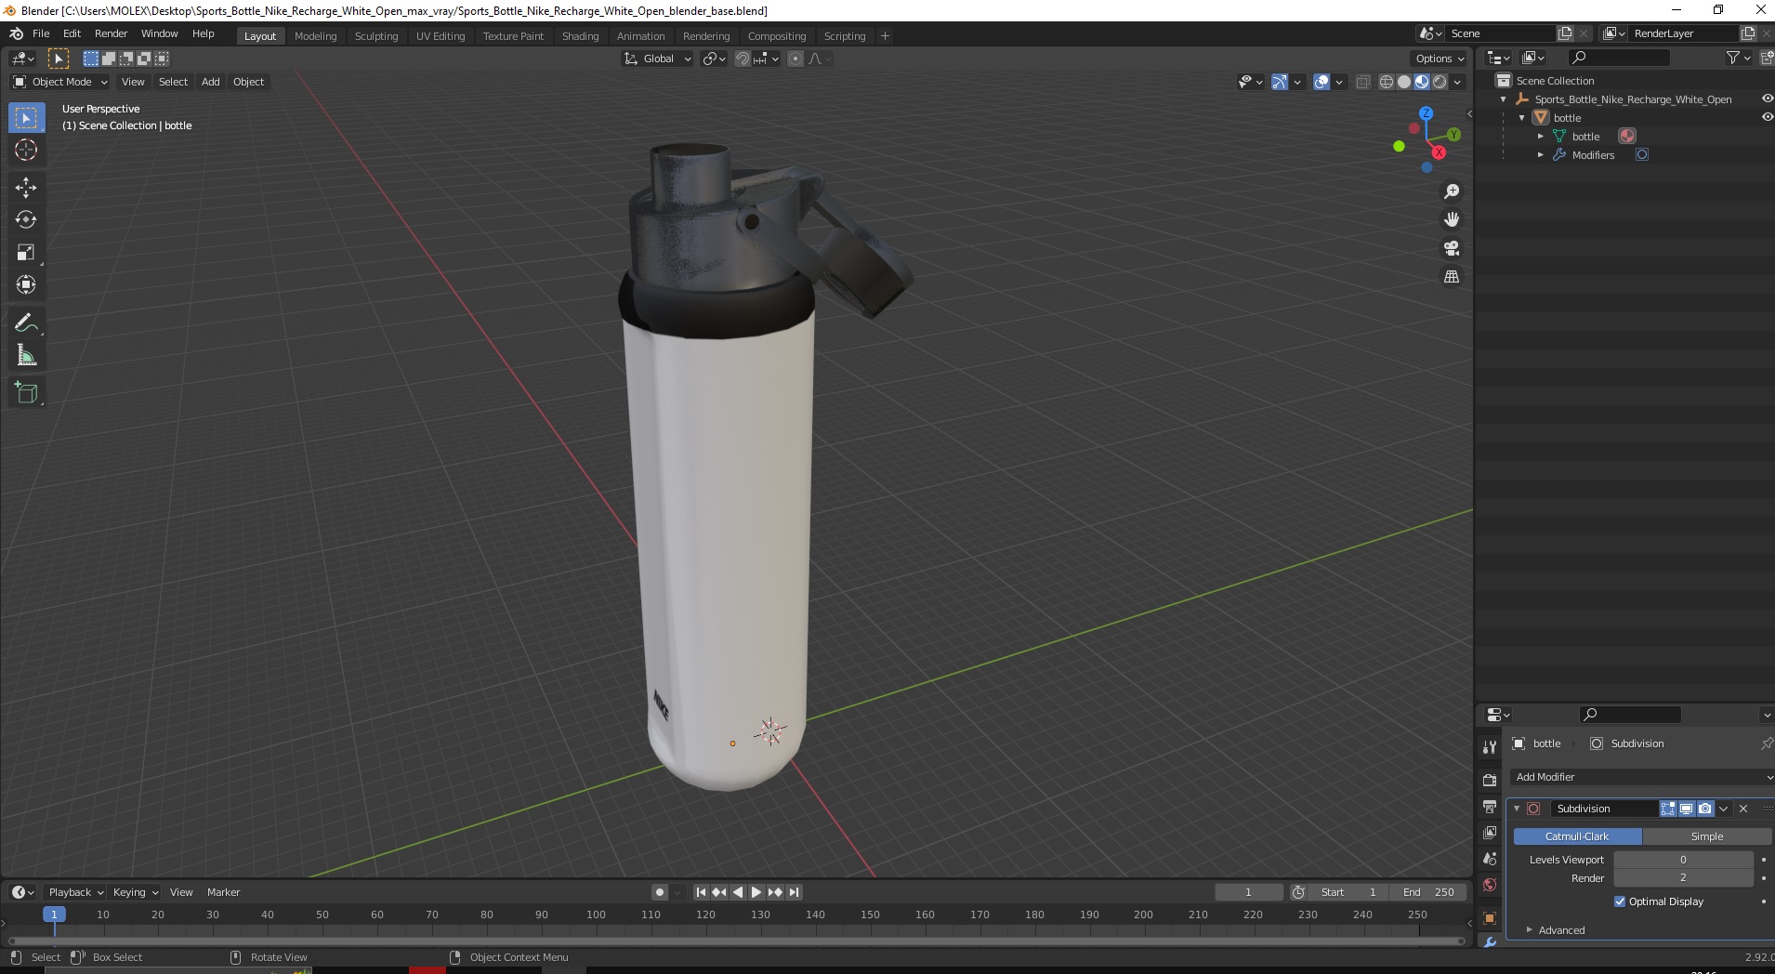Remove the Subdivision modifier with X

1743,809
